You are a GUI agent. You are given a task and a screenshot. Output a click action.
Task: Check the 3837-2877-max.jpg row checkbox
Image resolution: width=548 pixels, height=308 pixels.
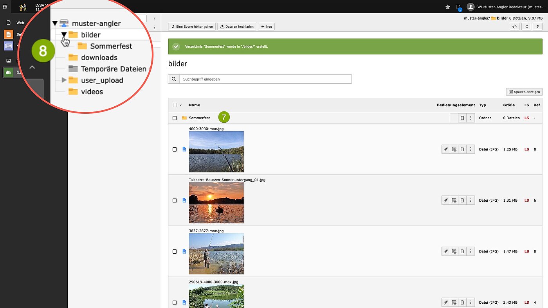[175, 252]
